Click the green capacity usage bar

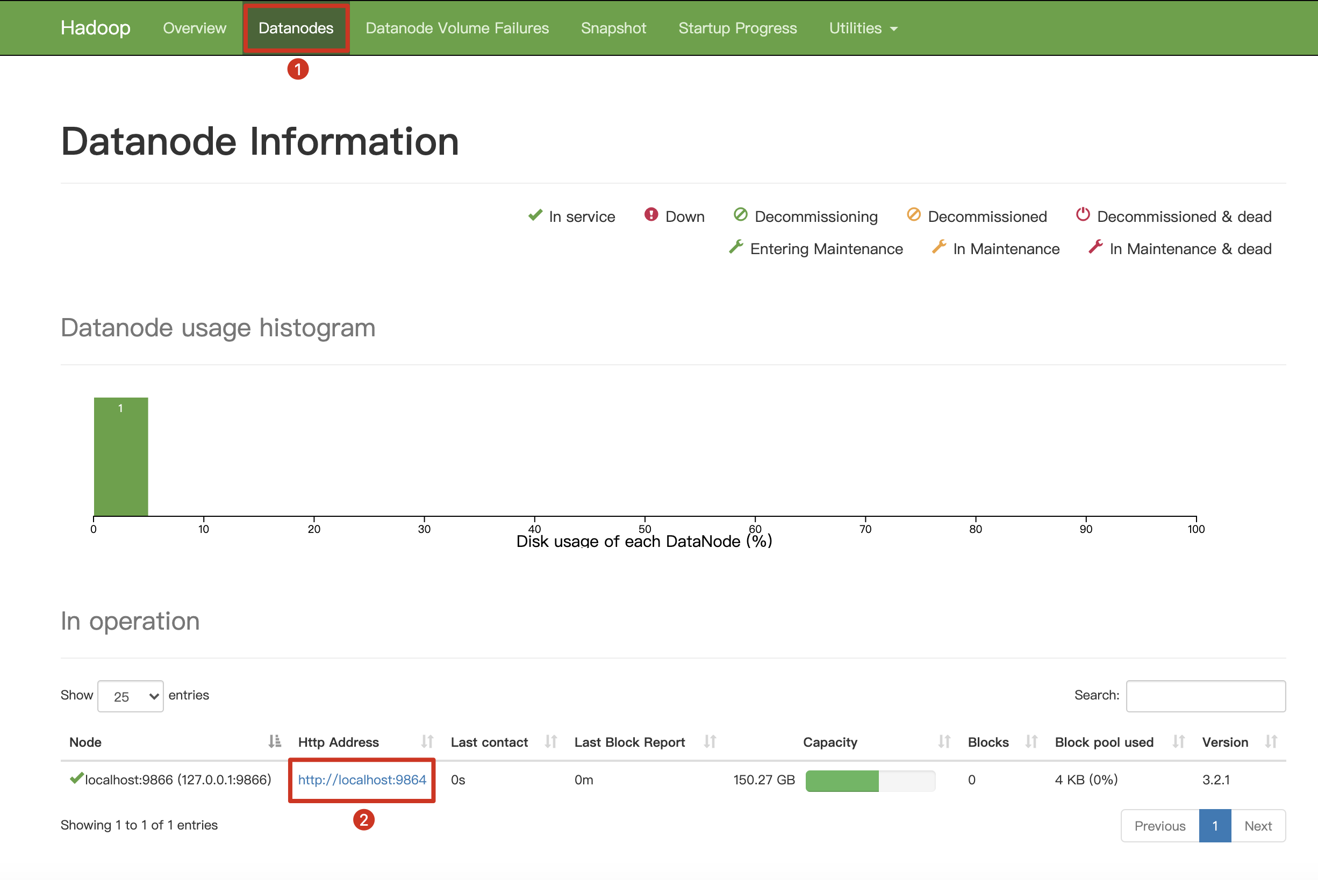pos(842,781)
